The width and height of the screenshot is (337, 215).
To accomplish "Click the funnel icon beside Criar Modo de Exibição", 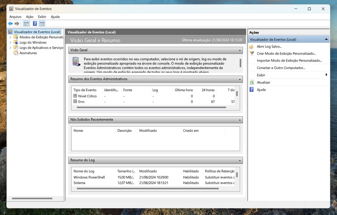I will click(x=252, y=54).
